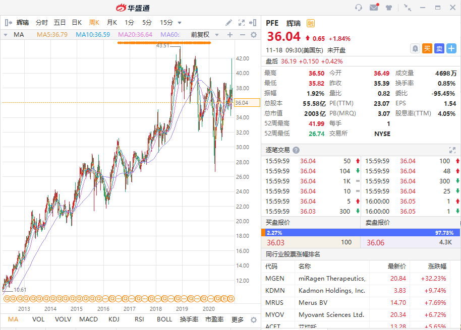Select VOL indicator tab
This screenshot has height=330, width=461.
coord(38,319)
